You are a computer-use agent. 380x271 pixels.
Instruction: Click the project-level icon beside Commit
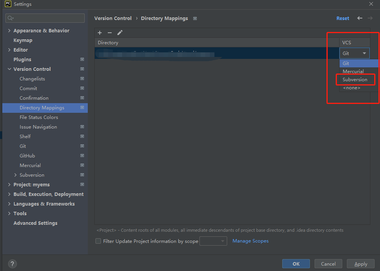click(x=82, y=88)
